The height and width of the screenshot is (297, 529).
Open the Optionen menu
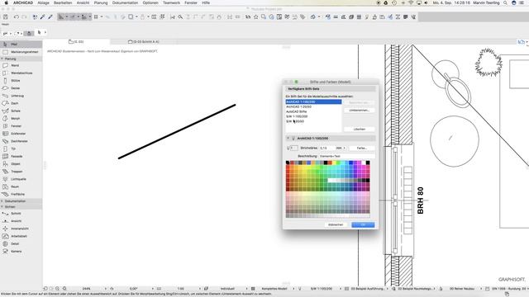150,2
